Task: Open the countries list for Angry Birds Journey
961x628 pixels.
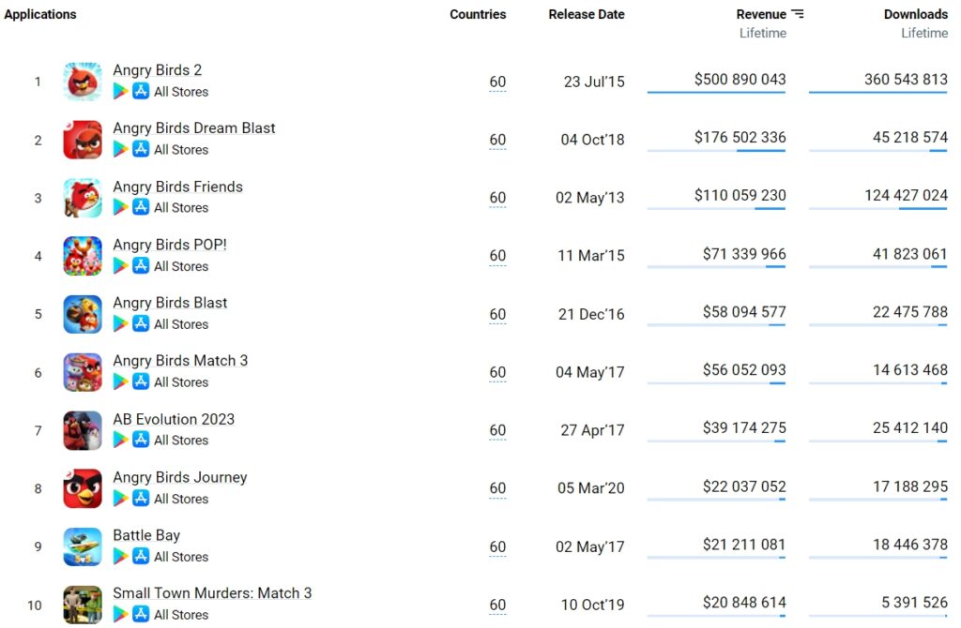Action: [497, 488]
